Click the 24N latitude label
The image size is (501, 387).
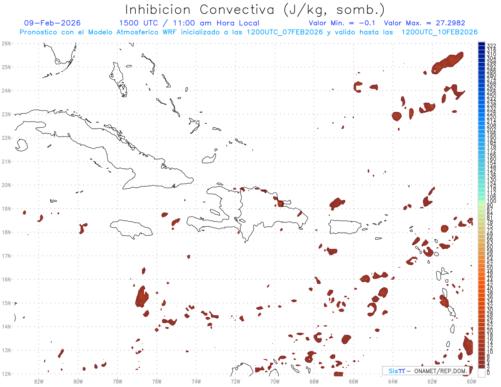(x=6, y=91)
